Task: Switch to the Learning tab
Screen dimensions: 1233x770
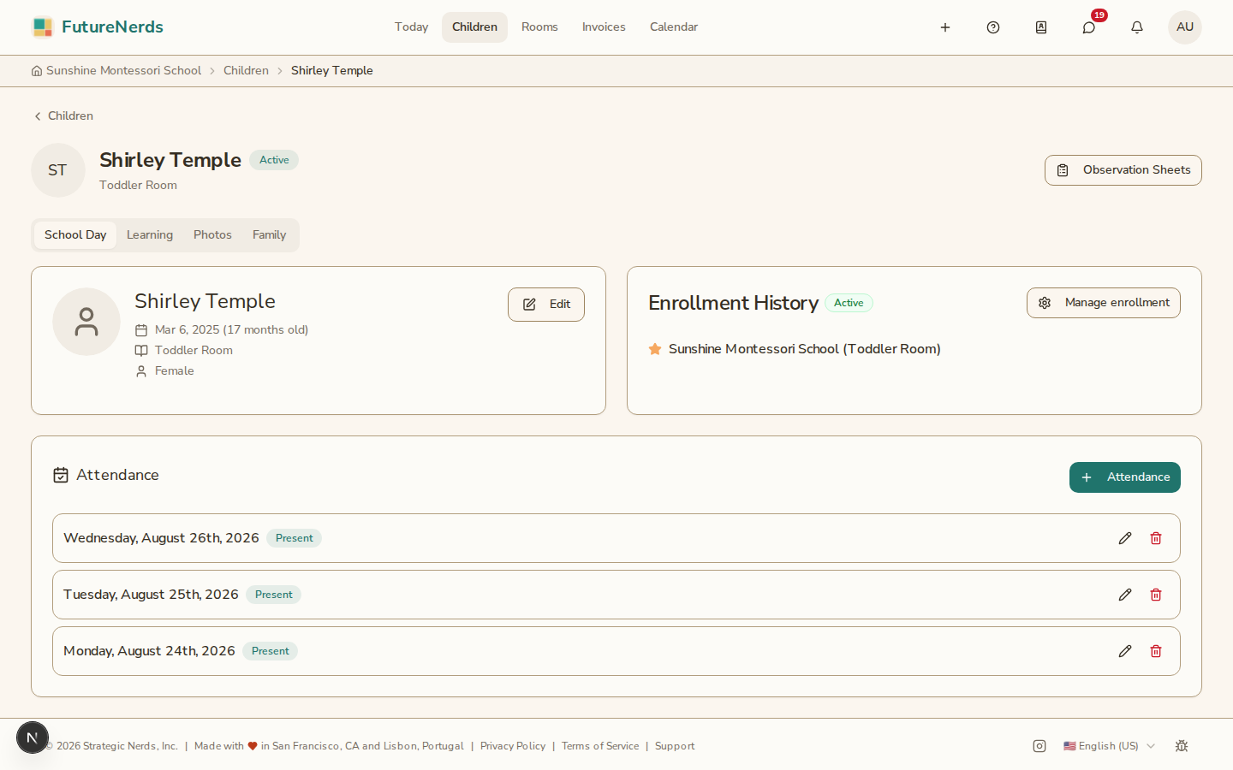Action: 150,235
